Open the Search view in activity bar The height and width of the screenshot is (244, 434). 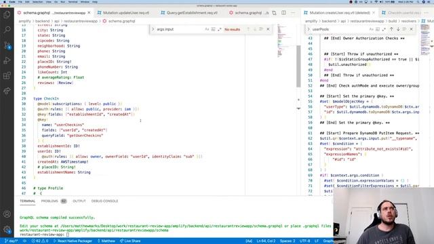tap(7, 29)
